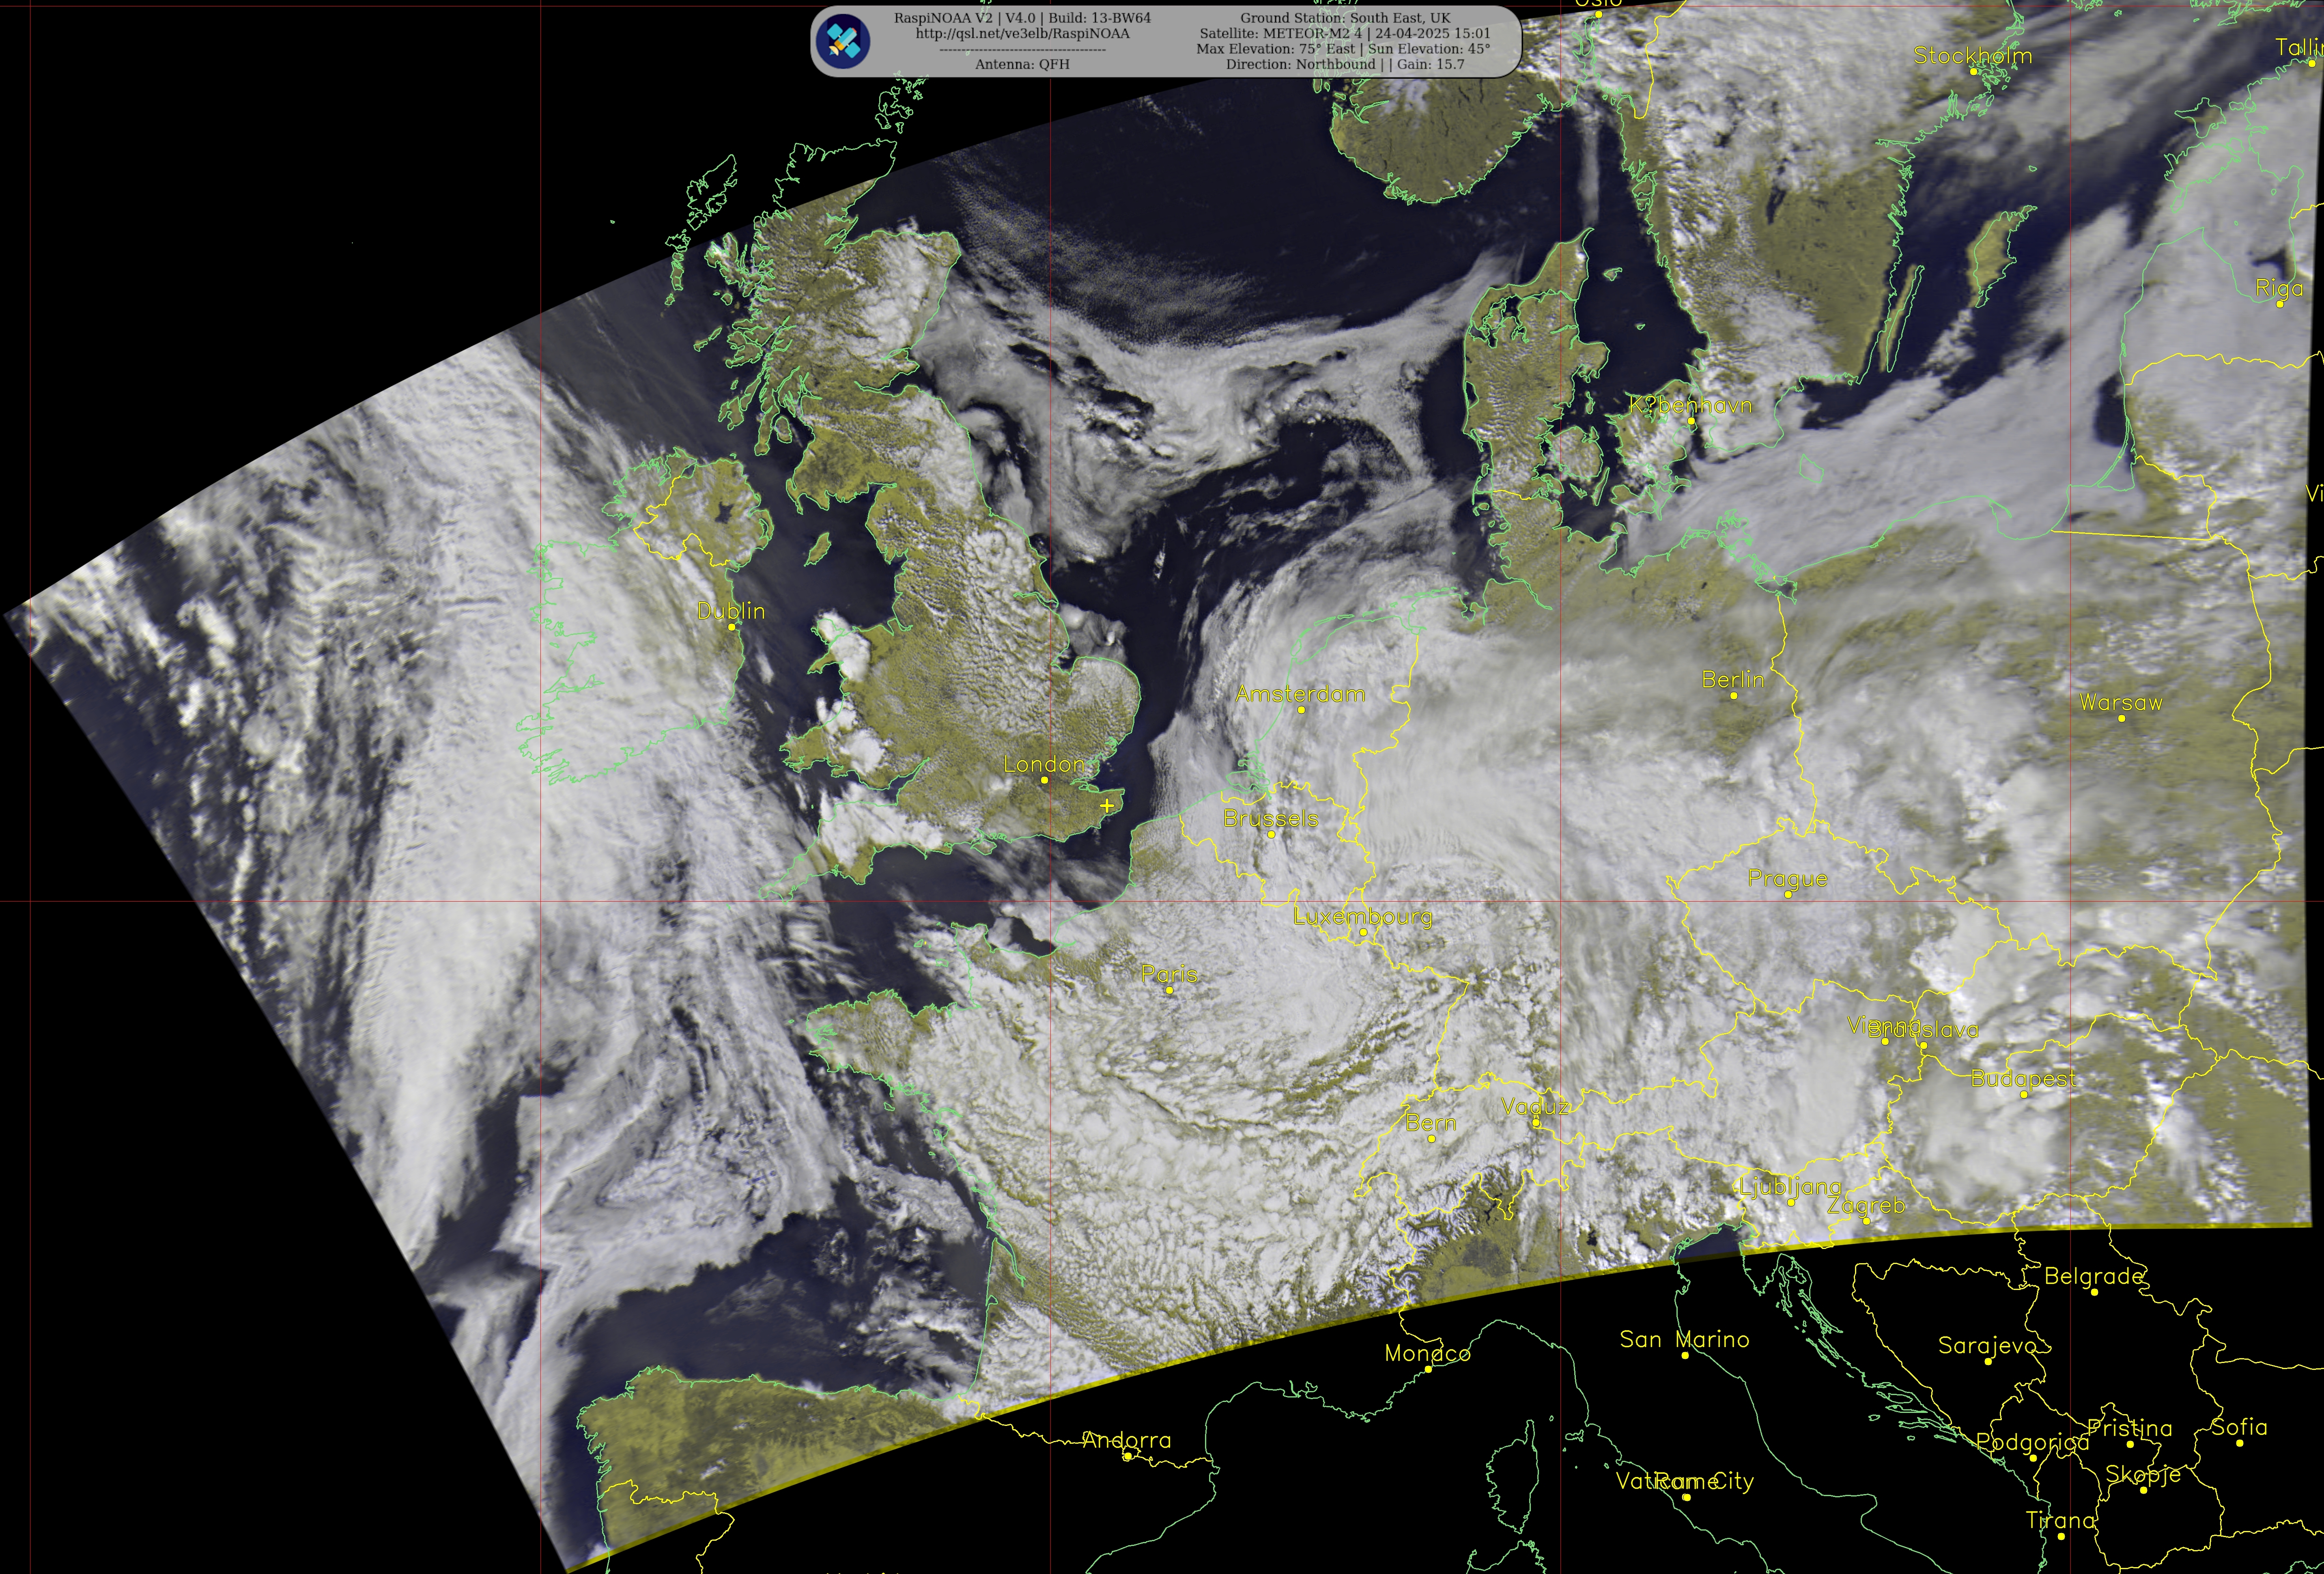Click the Bern city label
This screenshot has height=1574, width=2324.
coord(1430,1123)
